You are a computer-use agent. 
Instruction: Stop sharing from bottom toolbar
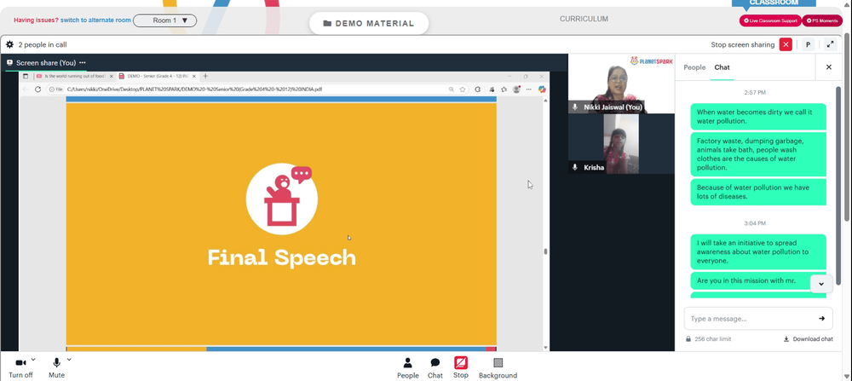(x=461, y=368)
